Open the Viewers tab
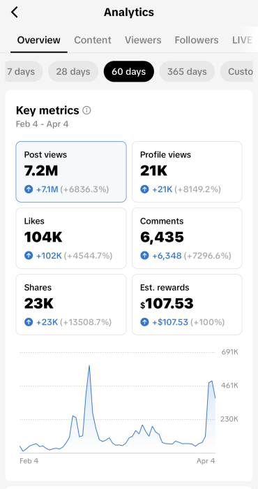Viewport: 258px width, 489px height. click(143, 41)
